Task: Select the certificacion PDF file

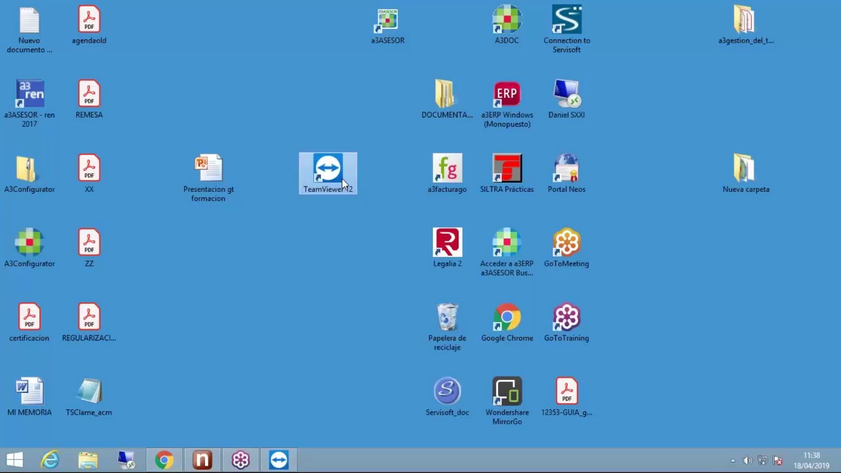Action: click(30, 323)
